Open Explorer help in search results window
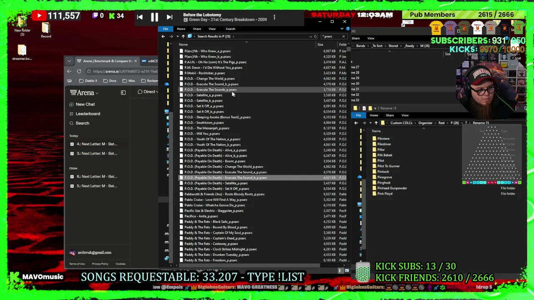 [348, 29]
